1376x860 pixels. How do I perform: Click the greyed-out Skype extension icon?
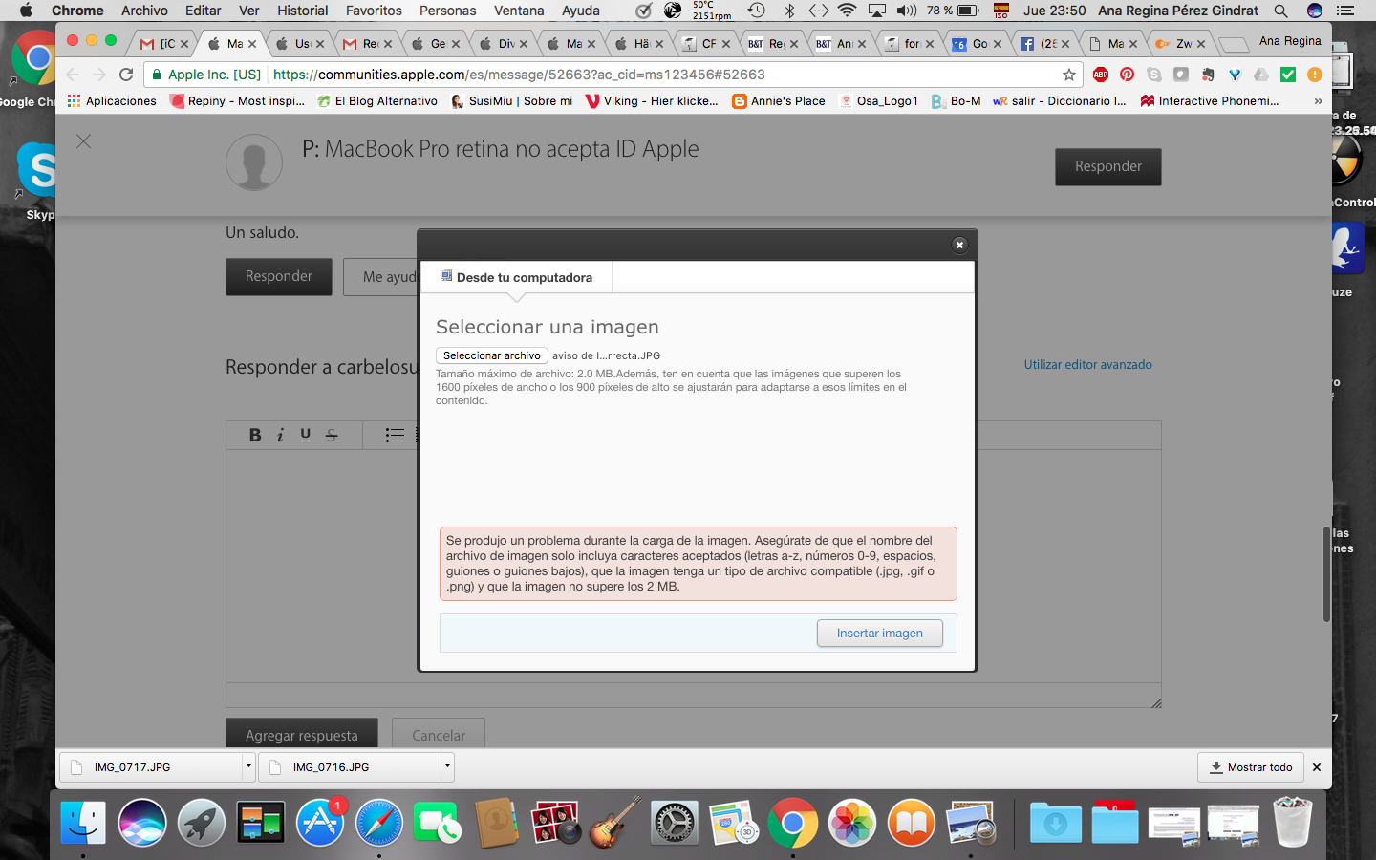coord(1154,75)
